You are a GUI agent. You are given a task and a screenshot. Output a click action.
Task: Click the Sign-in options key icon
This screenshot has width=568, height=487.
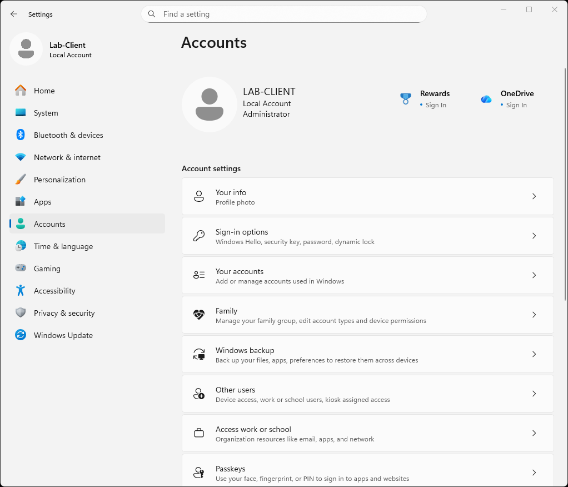(x=198, y=235)
